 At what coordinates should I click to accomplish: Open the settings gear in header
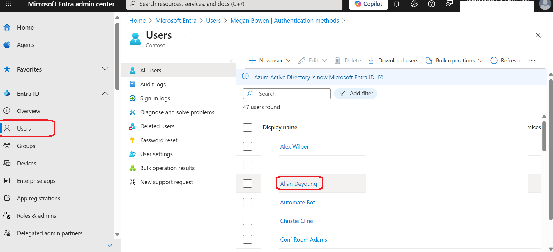(x=414, y=4)
